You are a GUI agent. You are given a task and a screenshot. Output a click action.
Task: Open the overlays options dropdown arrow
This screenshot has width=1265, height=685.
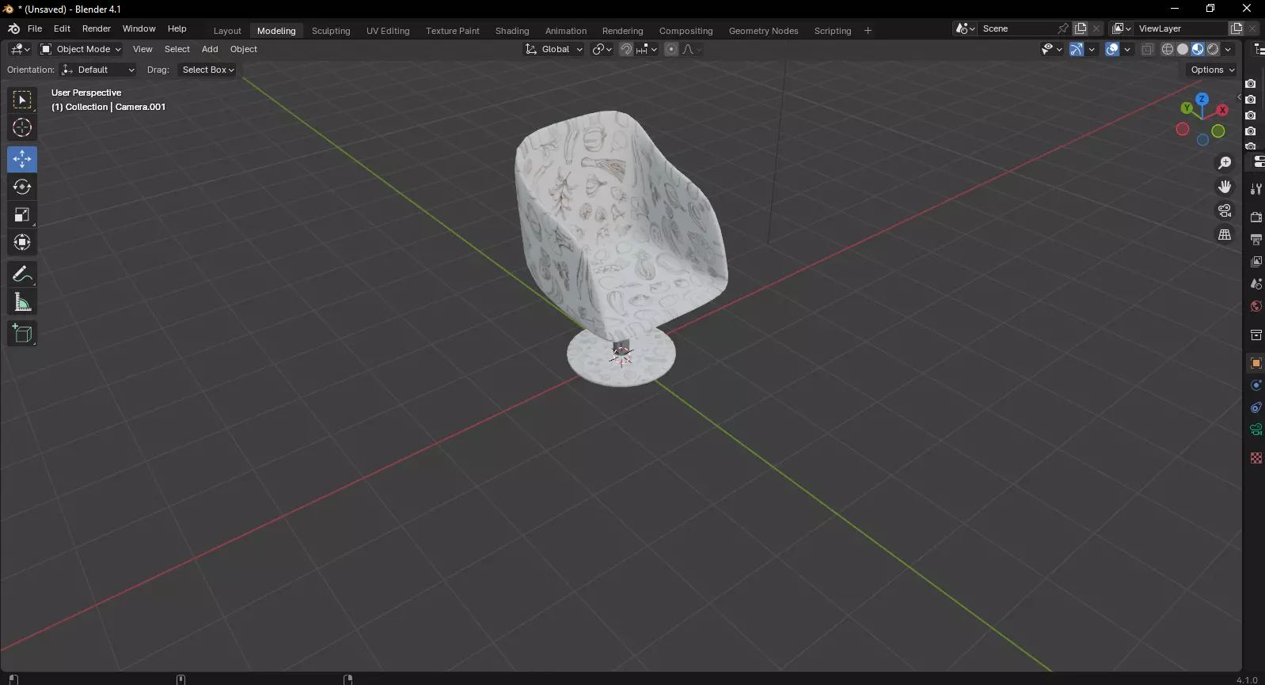click(1127, 49)
